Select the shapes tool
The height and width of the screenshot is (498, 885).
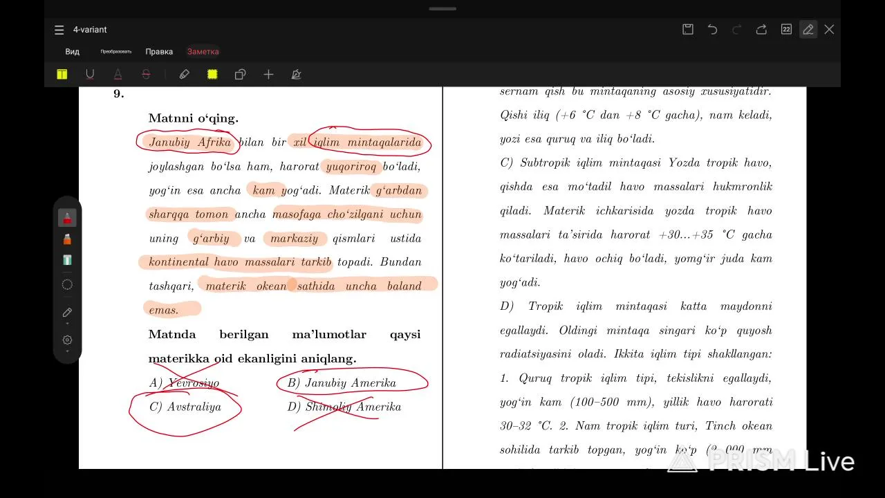coord(240,74)
